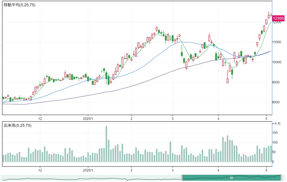The image size is (287, 182).
Task: Click the unselected left area of navigator
Action: tap(91, 177)
